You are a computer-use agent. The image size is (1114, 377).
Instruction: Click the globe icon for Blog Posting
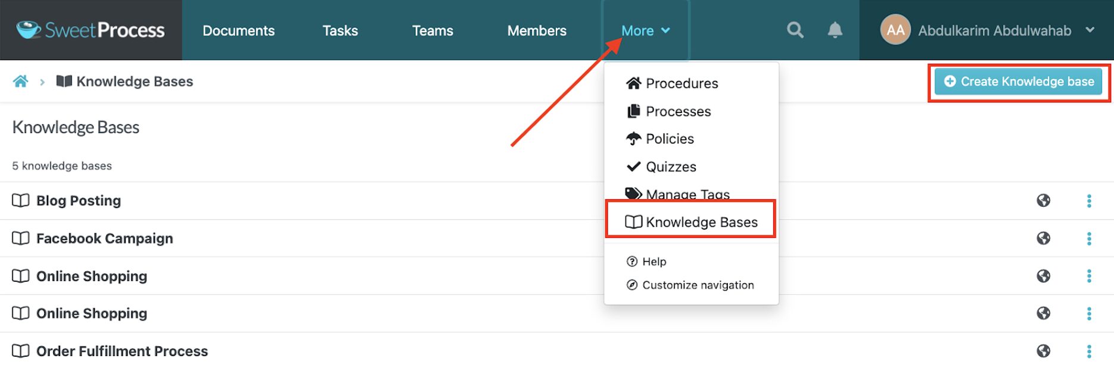[1043, 200]
